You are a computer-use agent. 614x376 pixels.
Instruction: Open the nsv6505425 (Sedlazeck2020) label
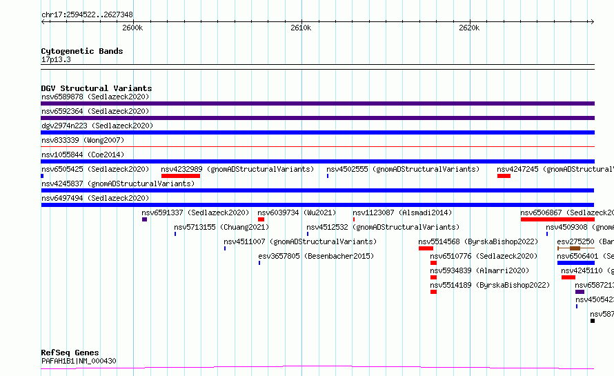95,169
